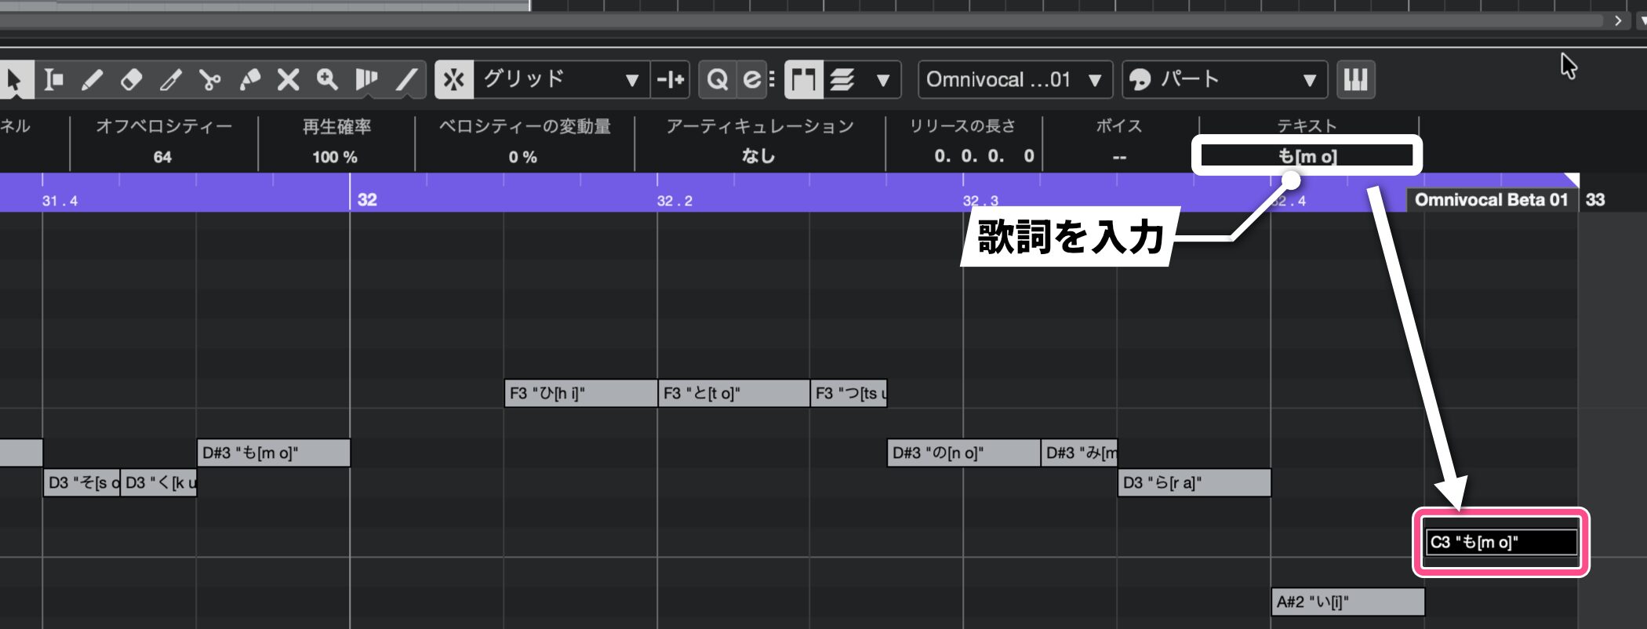This screenshot has width=1647, height=629.
Task: Select the Object Selection arrow tool
Action: (x=14, y=80)
